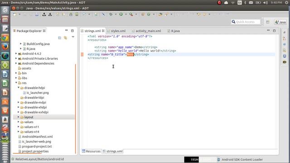Click the New Java Class icon

coord(149,14)
